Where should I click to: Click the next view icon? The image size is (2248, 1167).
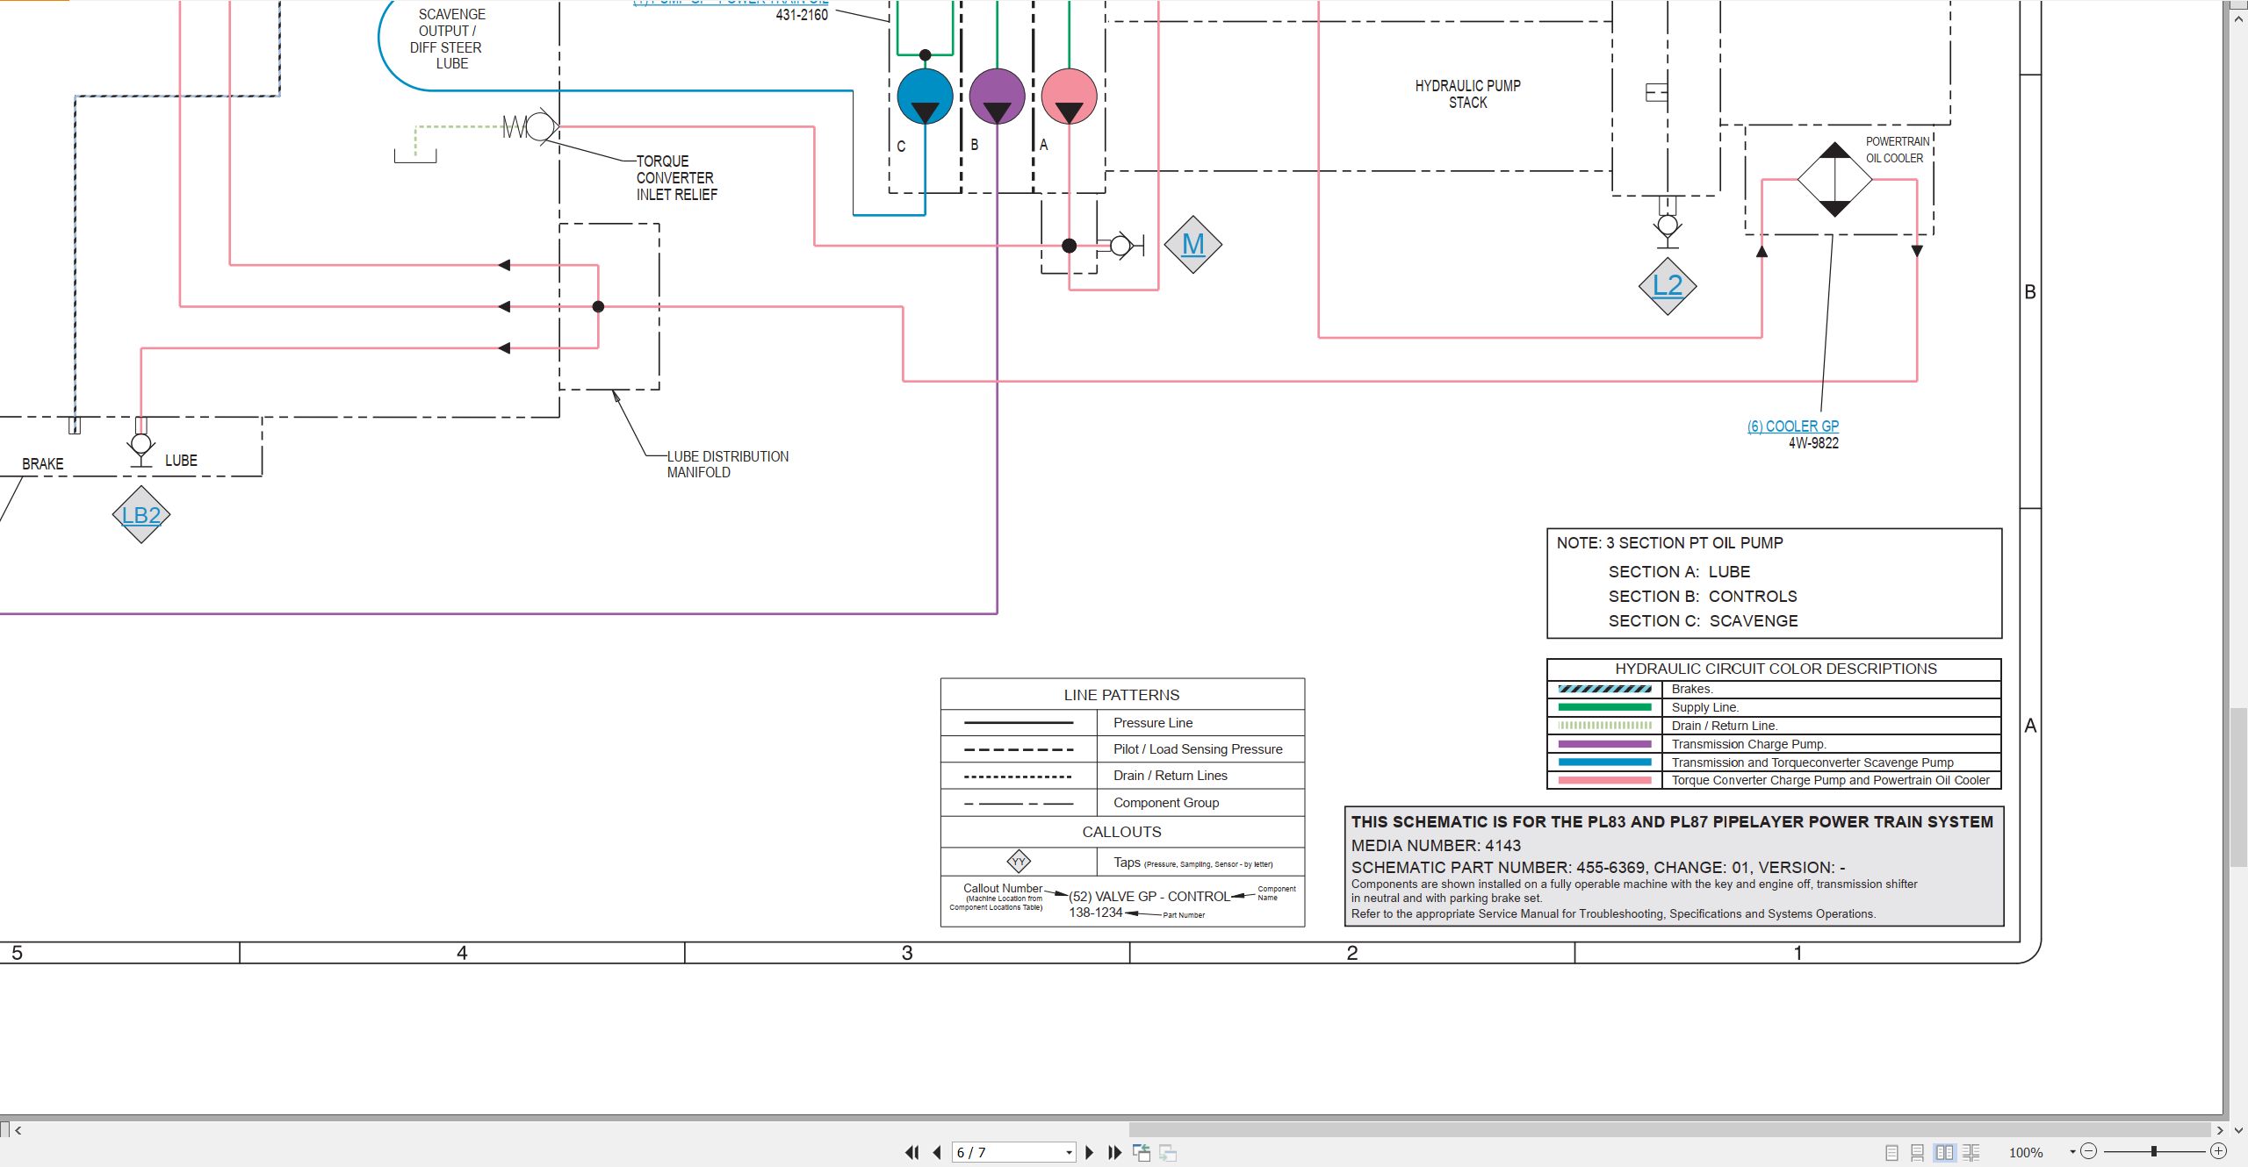coord(1168,1152)
